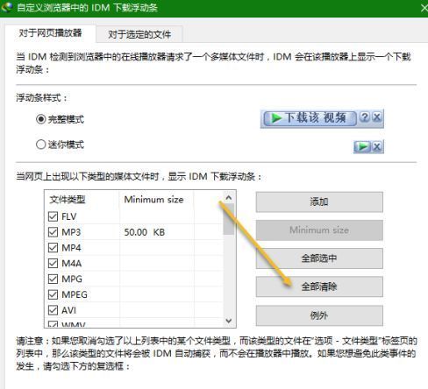Click the X icon in full mode preview bar

click(377, 117)
